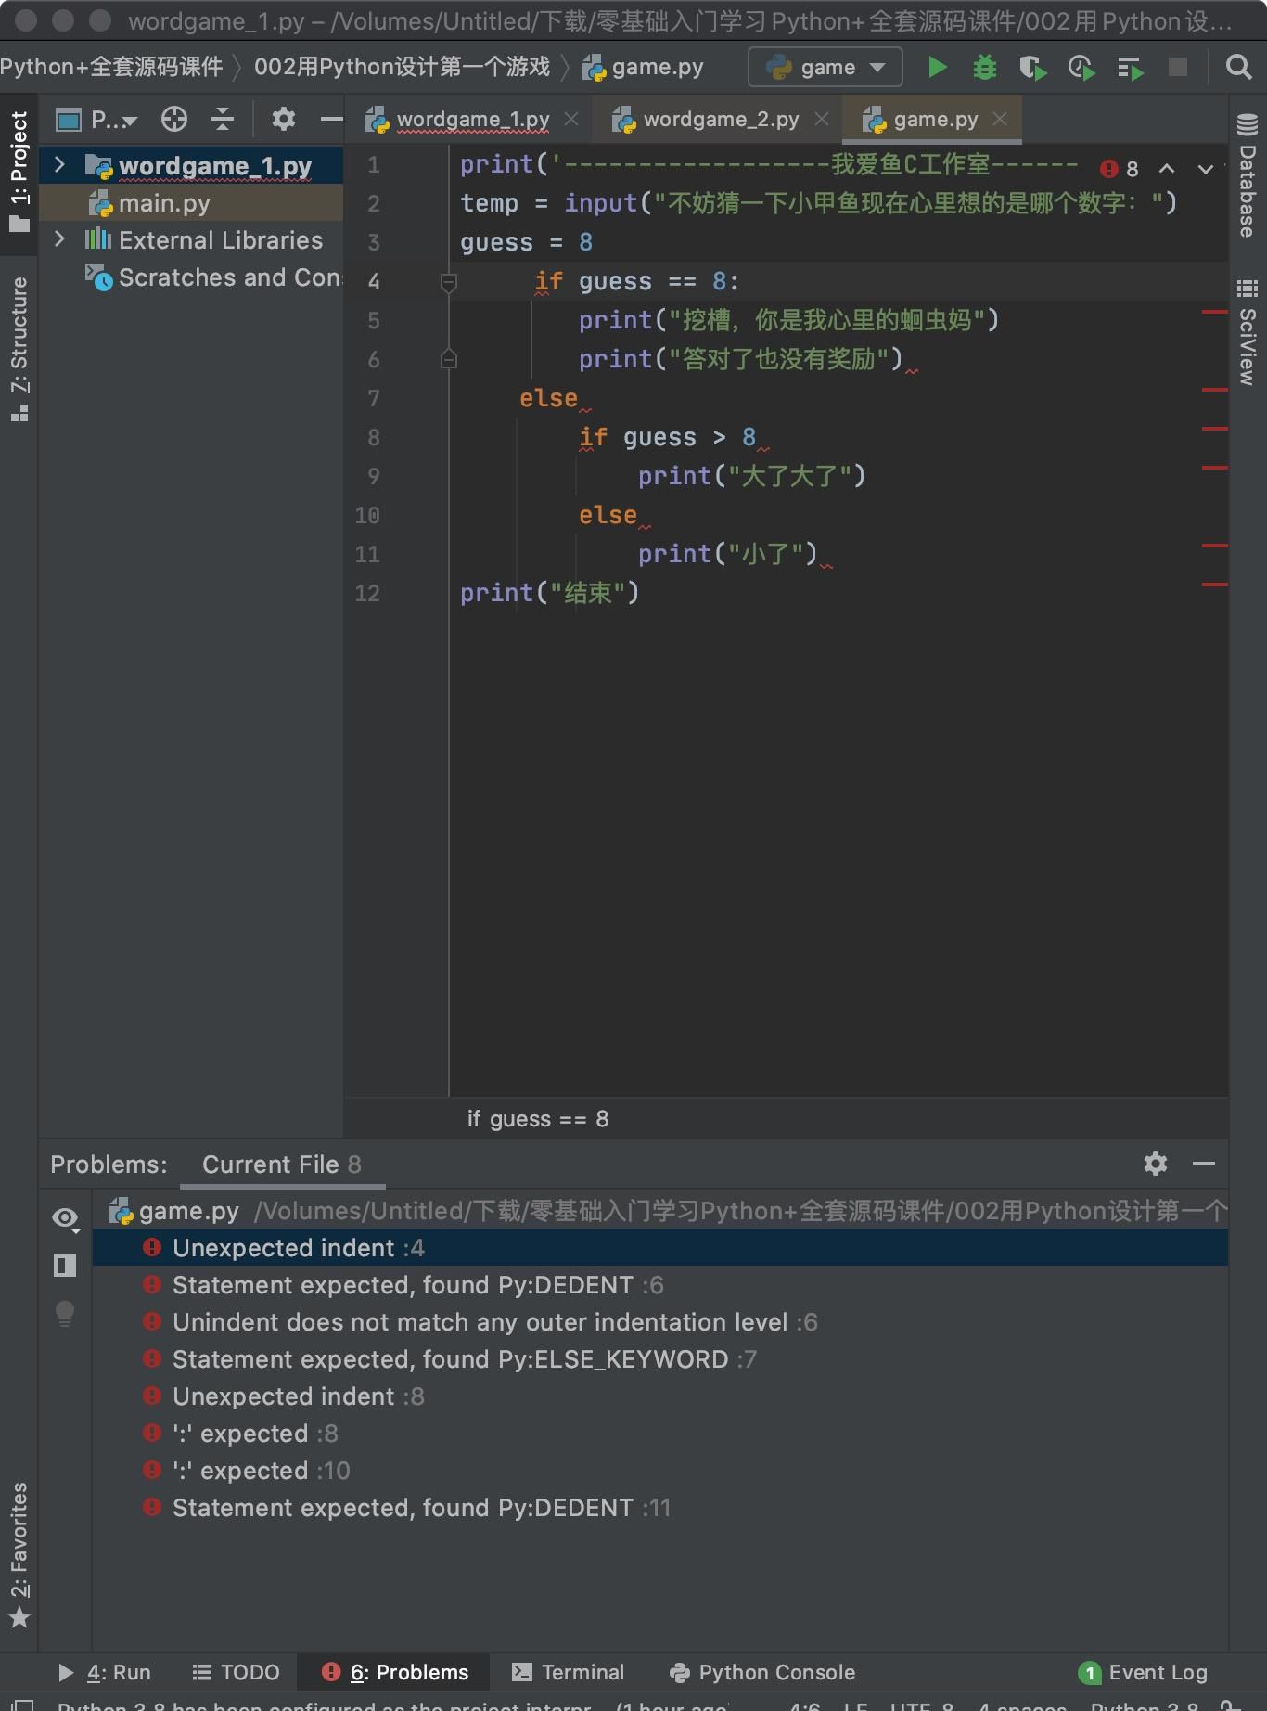Switch to the wordgame_2.py editor tab

(x=720, y=119)
